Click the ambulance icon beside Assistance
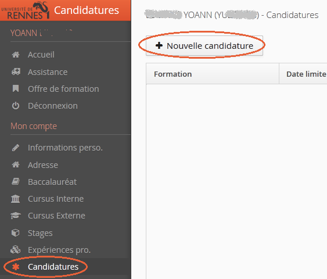Image resolution: width=327 pixels, height=279 pixels. pyautogui.click(x=16, y=72)
